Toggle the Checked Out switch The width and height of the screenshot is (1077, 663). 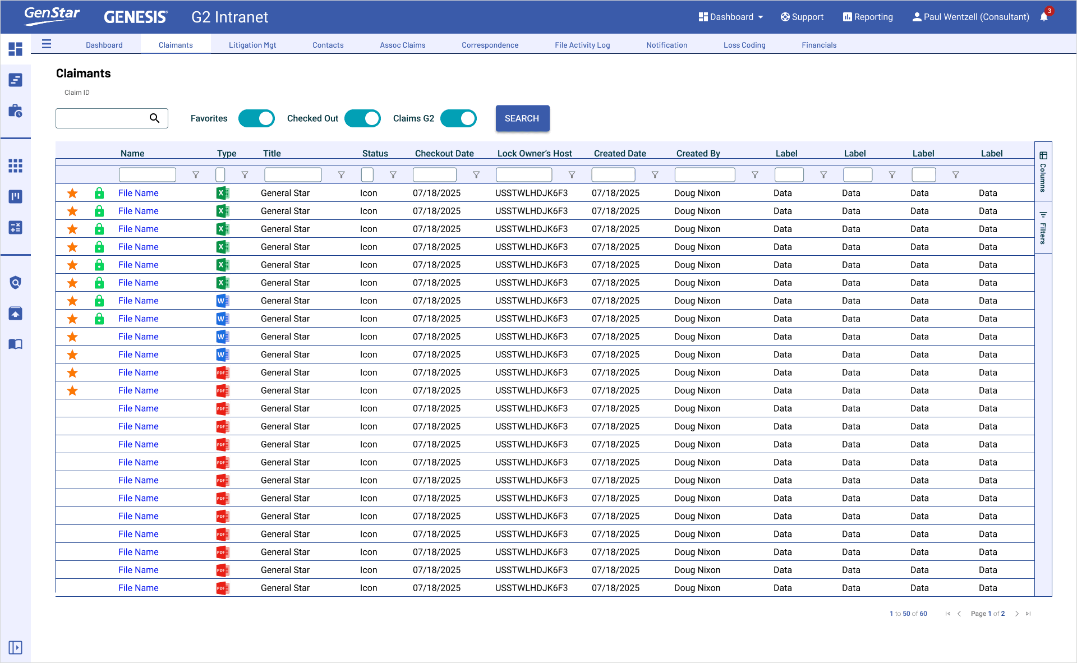pos(362,118)
